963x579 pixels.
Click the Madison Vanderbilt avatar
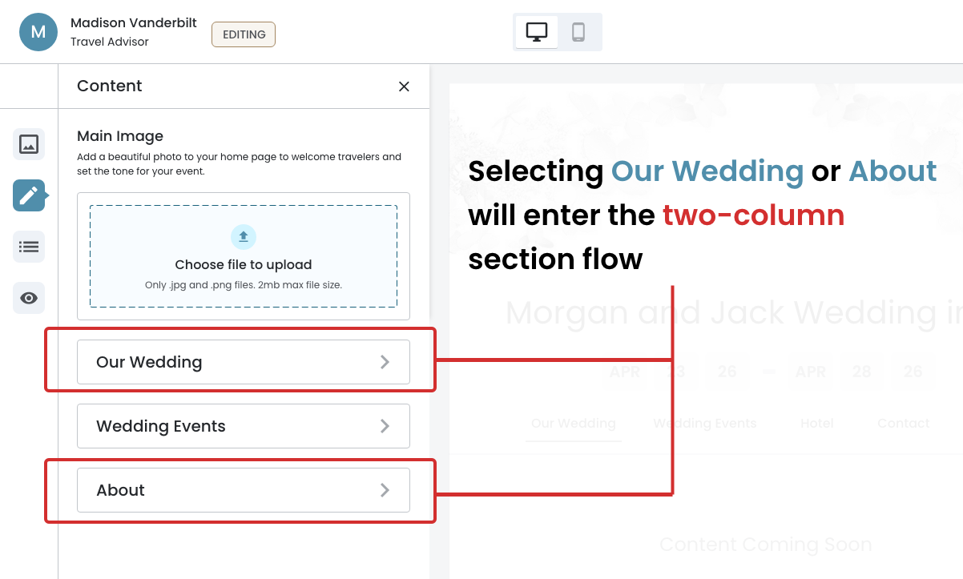pyautogui.click(x=38, y=32)
